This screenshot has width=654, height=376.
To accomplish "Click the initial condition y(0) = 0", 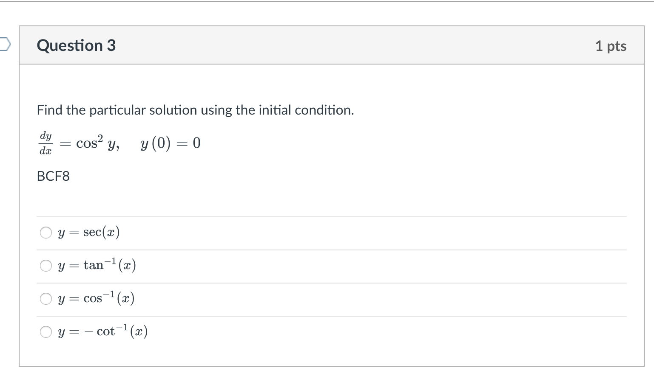I will [x=169, y=143].
